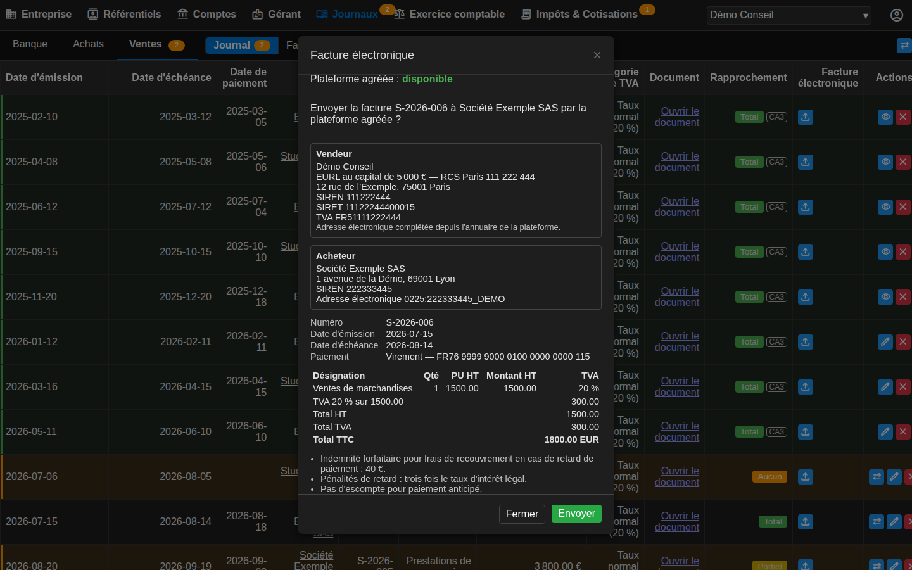
Task: Delete the 2025-06-12 entry with the red X
Action: [903, 207]
